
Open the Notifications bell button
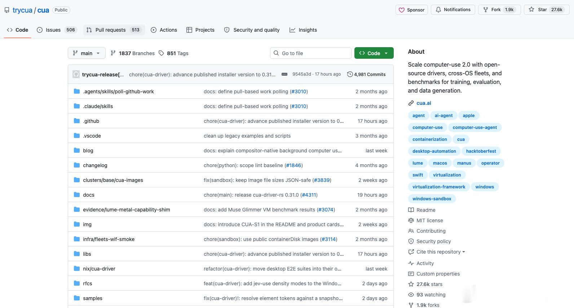pos(453,10)
